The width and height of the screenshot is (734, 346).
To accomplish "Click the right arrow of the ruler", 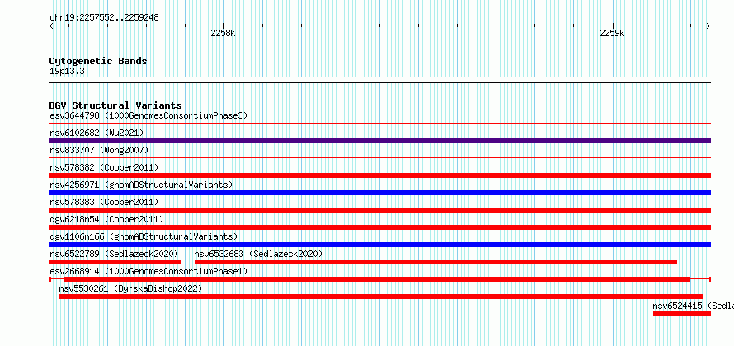I will 708,26.
